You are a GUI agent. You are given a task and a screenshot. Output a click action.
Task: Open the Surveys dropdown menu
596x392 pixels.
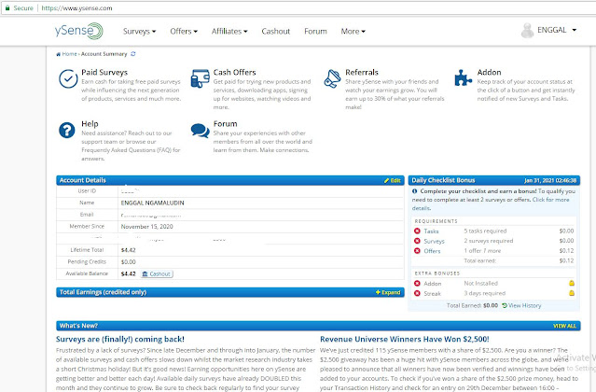point(140,31)
